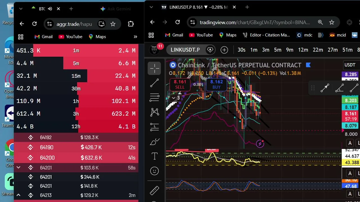Go back in the aggr.trade browser window
This screenshot has width=360, height=202.
click(22, 24)
